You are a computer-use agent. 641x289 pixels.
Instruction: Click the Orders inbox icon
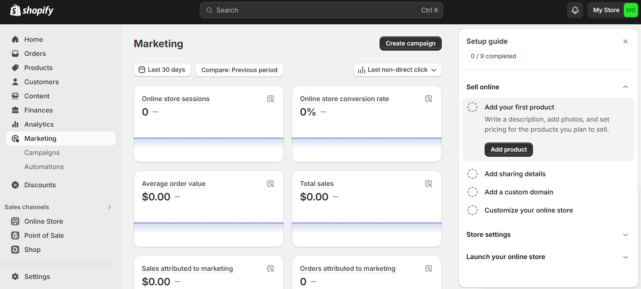pyautogui.click(x=15, y=54)
